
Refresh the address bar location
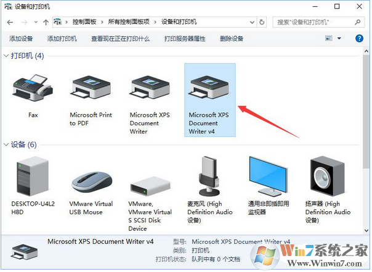(262, 22)
